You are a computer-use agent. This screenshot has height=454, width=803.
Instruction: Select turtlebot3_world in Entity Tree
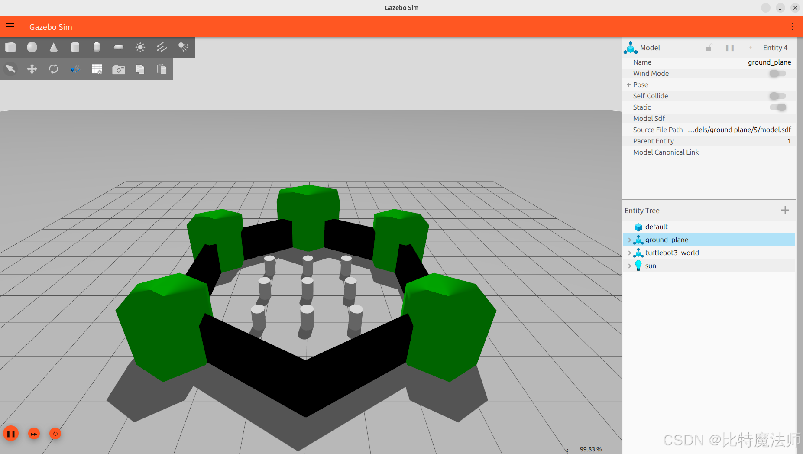[x=709, y=253]
